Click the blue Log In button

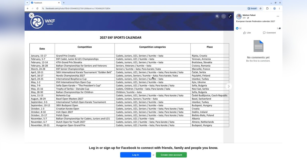[x=136, y=155]
